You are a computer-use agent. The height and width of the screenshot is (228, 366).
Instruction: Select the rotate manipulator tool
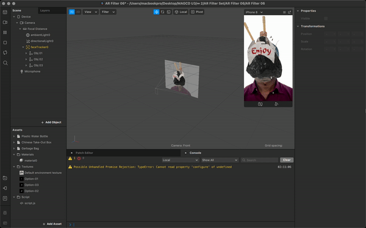click(162, 12)
